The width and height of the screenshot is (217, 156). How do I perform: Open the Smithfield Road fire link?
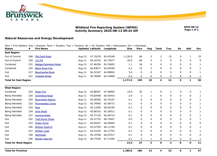44,96
